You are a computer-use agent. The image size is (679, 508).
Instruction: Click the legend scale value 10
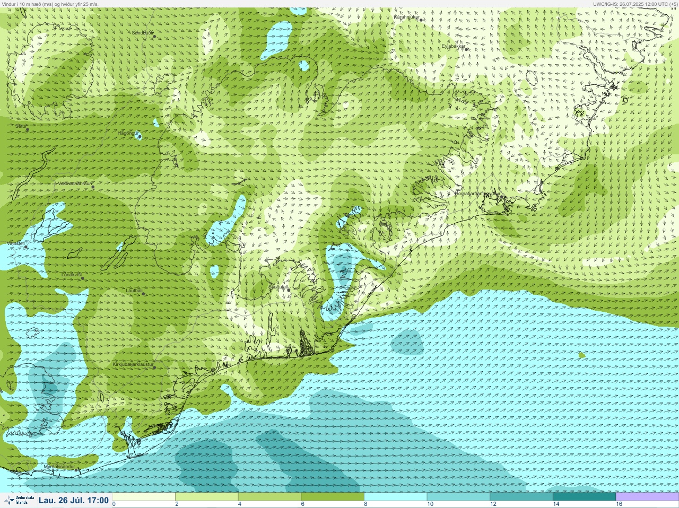(430, 504)
